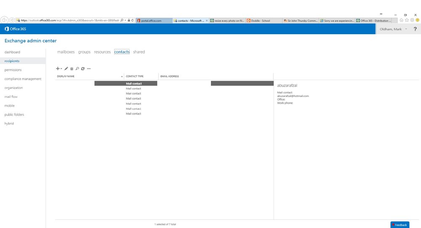Viewport: 421px width, 228px height.
Task: Open the More options ellipsis icon
Action: (x=89, y=69)
